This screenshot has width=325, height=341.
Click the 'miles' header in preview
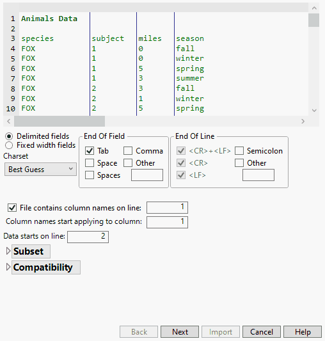[x=150, y=39]
